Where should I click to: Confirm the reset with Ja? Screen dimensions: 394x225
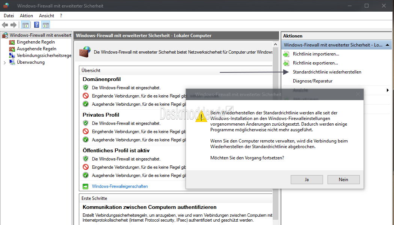pyautogui.click(x=307, y=180)
